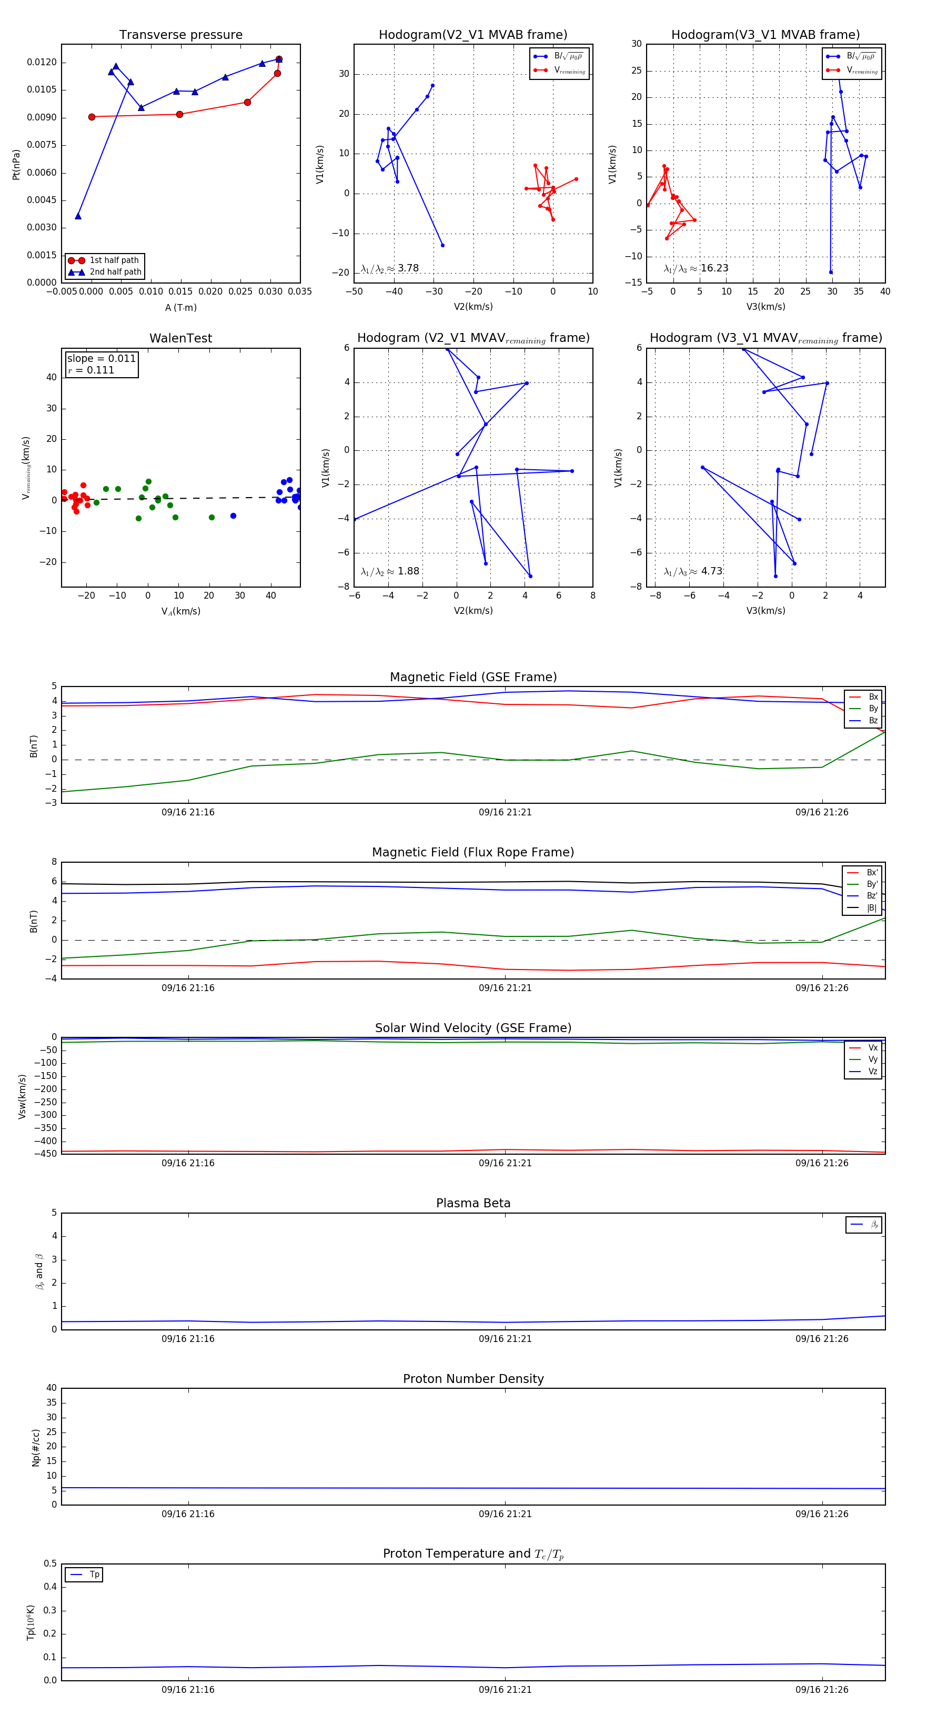
Task: Click "09/16 21:21" tick under Plasma Beta plot
Action: (505, 1339)
